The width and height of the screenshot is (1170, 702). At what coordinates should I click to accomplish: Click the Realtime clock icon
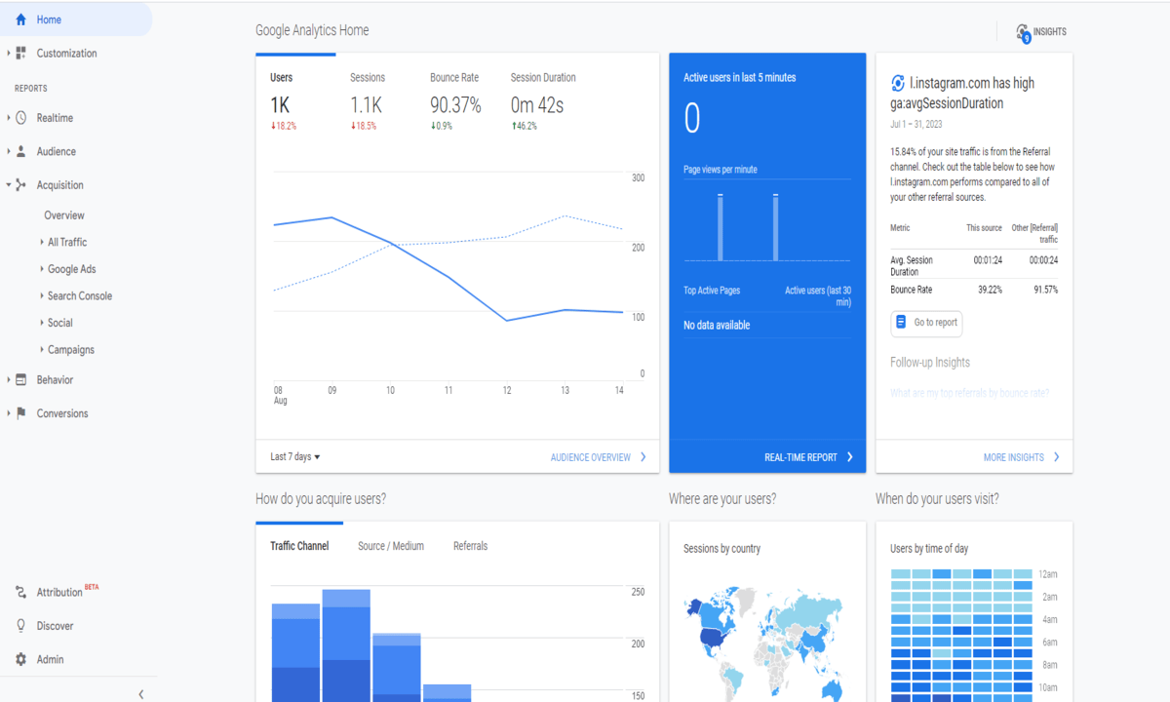[x=21, y=118]
